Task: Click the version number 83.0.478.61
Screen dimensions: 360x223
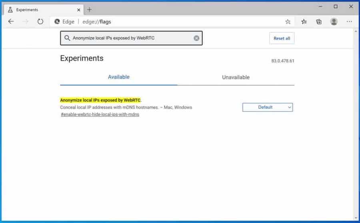Action: pyautogui.click(x=283, y=61)
